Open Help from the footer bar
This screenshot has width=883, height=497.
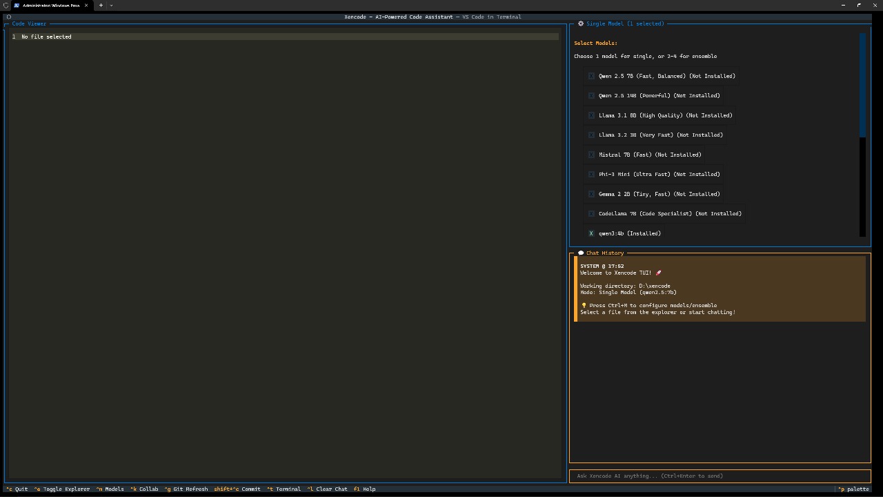pyautogui.click(x=365, y=489)
